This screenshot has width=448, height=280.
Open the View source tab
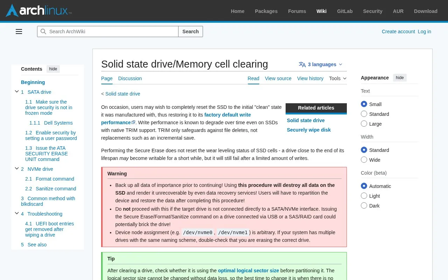click(278, 78)
